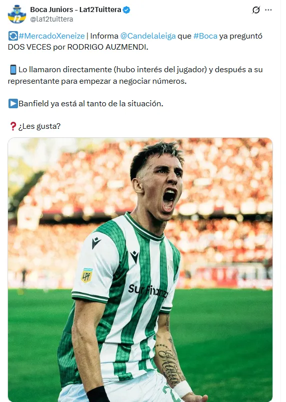Viewport: 286px width, 402px height.
Task: Click the La12Tuittera profile avatar
Action: [x=17, y=14]
